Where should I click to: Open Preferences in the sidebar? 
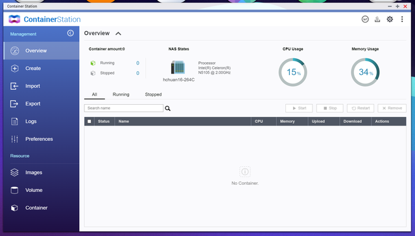pyautogui.click(x=41, y=139)
